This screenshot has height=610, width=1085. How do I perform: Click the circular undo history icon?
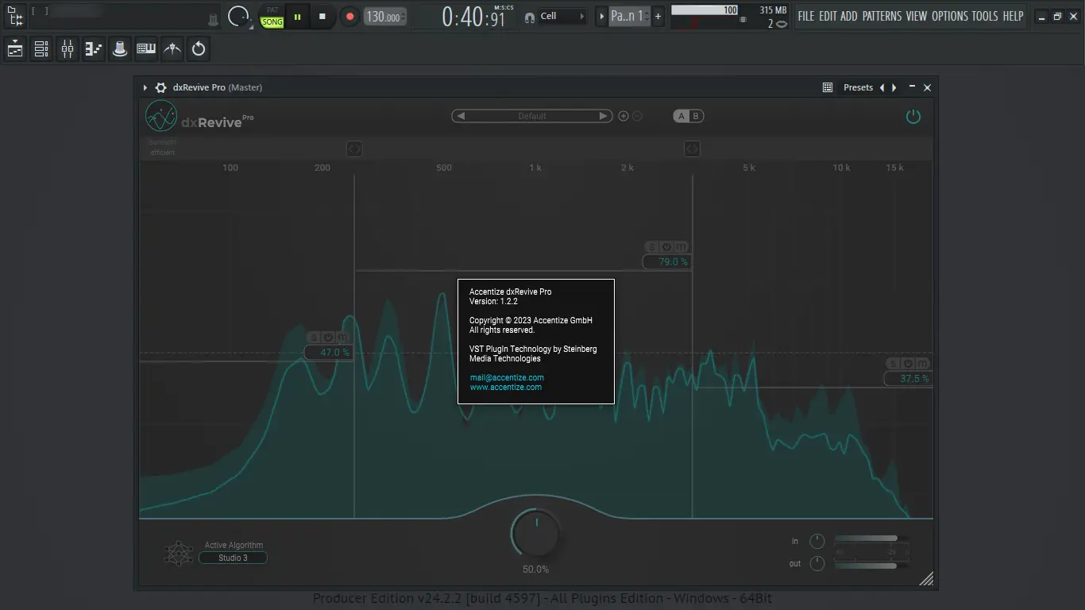pos(199,49)
